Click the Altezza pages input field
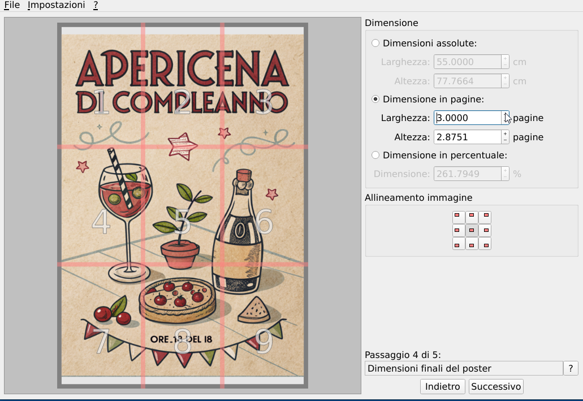 [x=467, y=137]
